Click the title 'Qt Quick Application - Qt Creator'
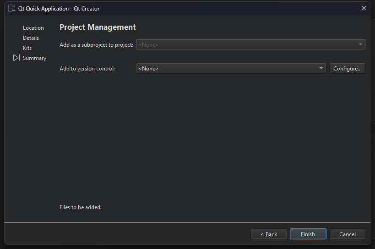Image resolution: width=375 pixels, height=249 pixels. [59, 9]
